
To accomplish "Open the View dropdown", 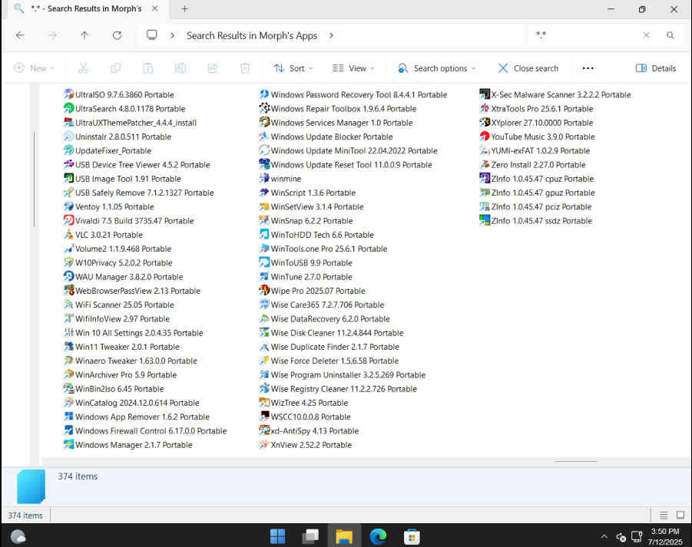I will pos(353,68).
